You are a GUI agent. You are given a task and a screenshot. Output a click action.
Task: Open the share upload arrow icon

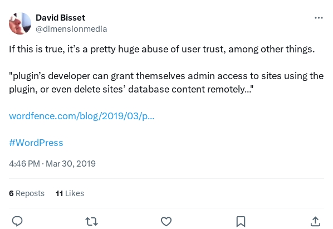point(315,221)
